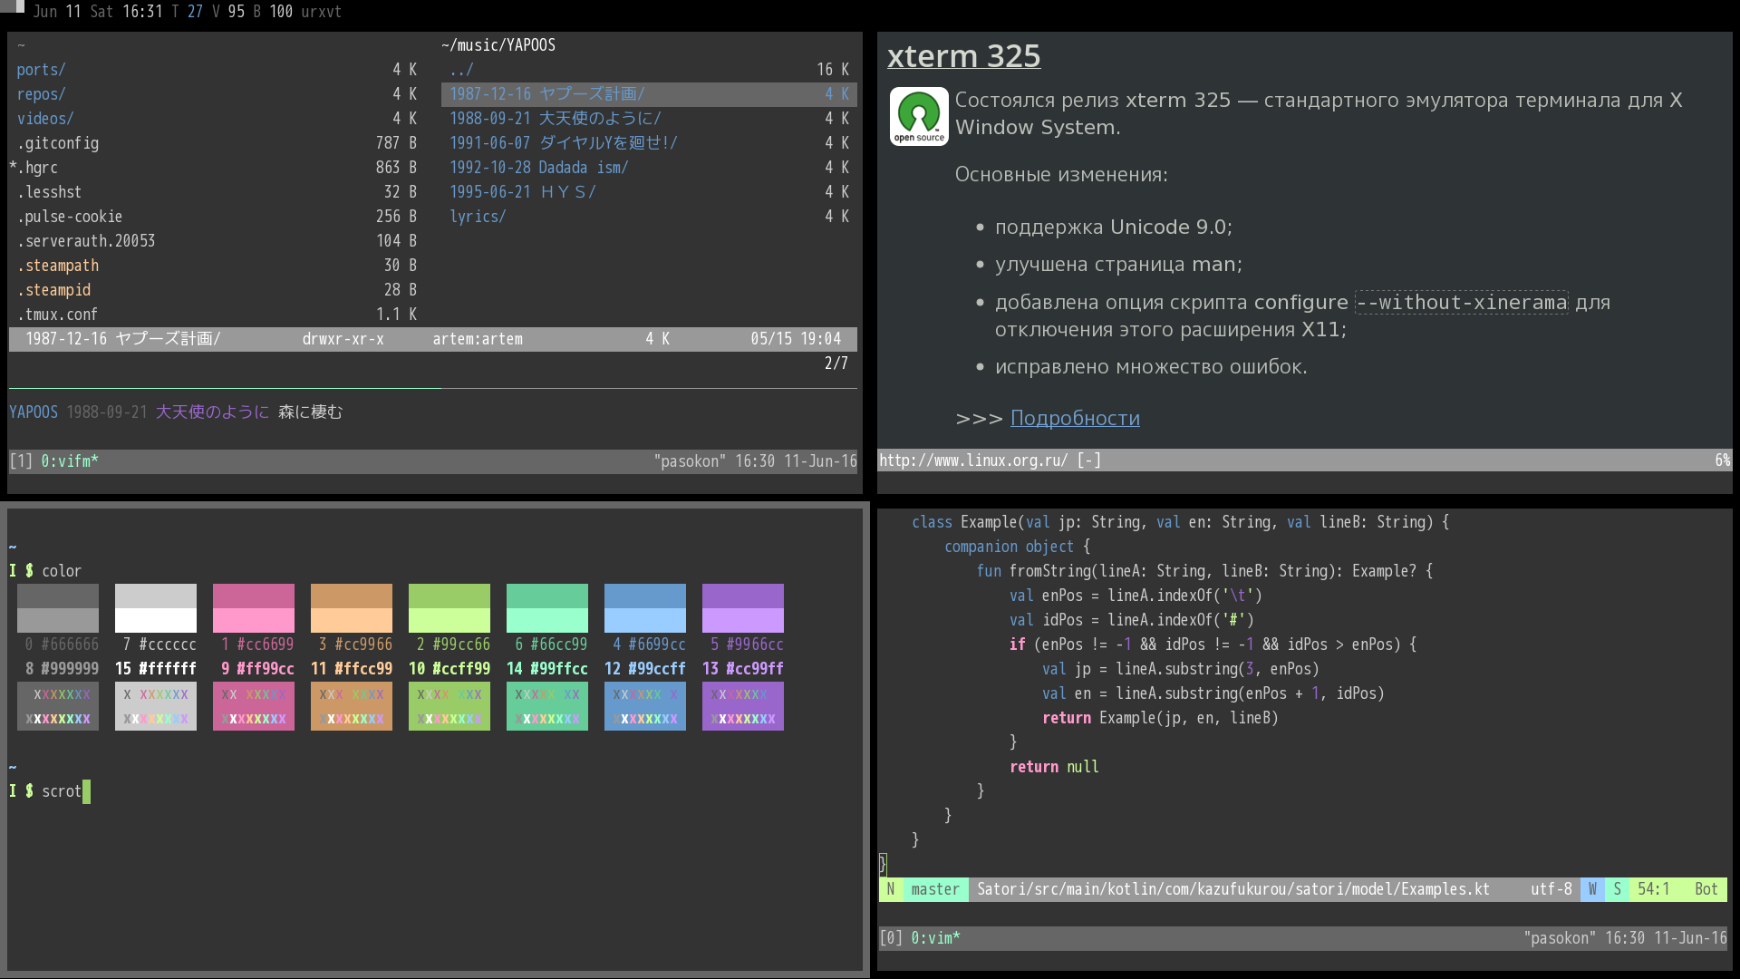Click the '15 #ffffff' color label
Viewport: 1740px width, 979px height.
(x=156, y=669)
